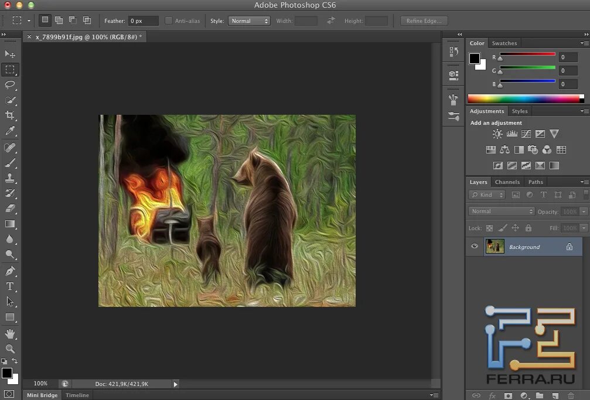The width and height of the screenshot is (590, 400).
Task: Toggle lock on the Background layer
Action: [569, 247]
